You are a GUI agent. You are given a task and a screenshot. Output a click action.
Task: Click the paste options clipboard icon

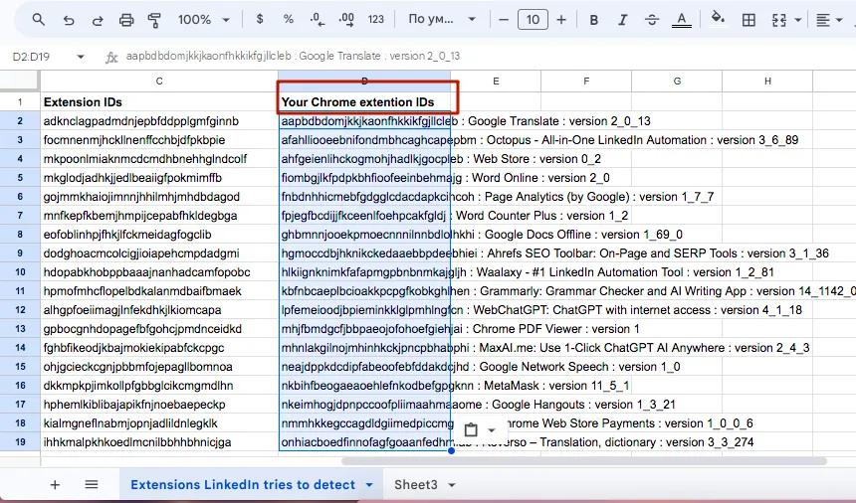click(x=471, y=430)
